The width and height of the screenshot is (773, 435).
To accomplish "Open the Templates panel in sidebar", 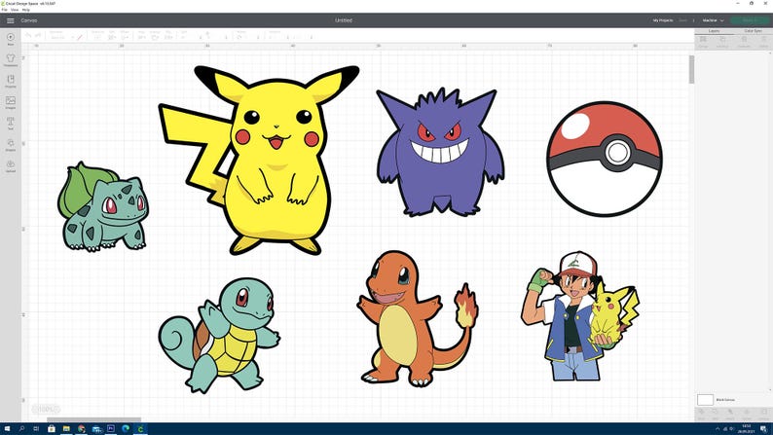I will click(11, 59).
